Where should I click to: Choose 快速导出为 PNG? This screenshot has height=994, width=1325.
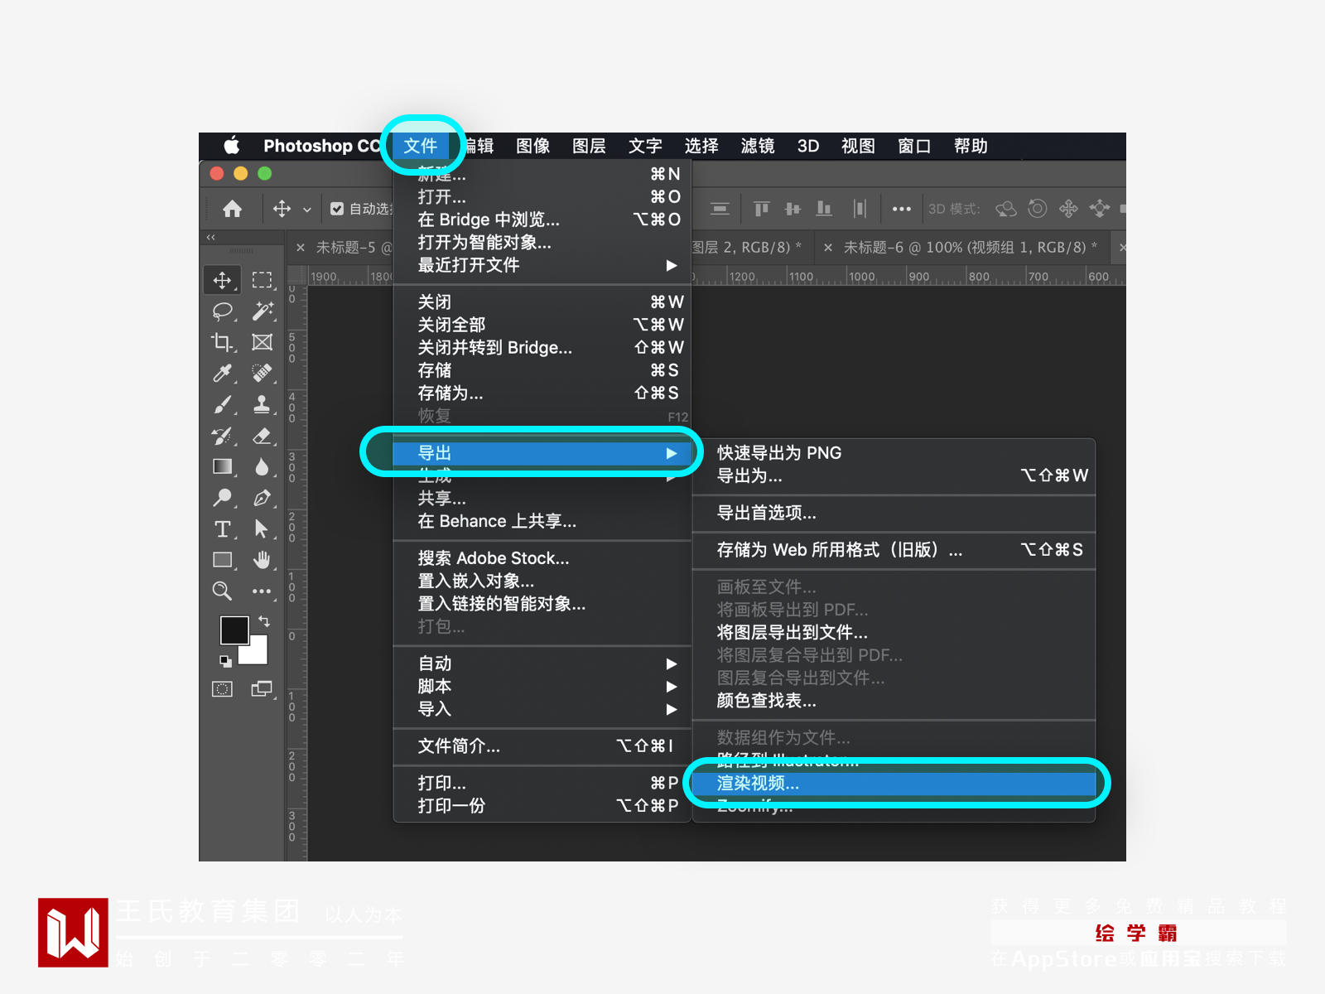[894, 453]
